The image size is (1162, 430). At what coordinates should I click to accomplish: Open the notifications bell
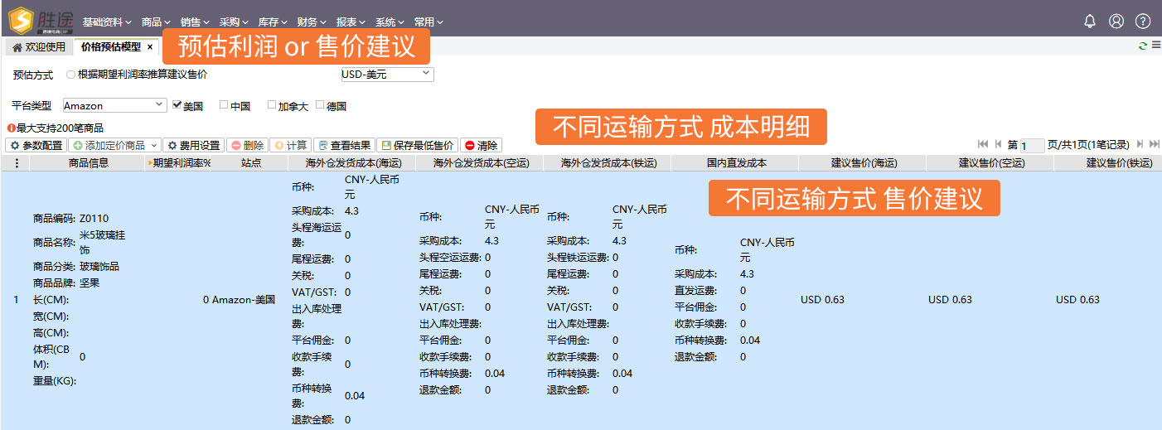pyautogui.click(x=1090, y=22)
